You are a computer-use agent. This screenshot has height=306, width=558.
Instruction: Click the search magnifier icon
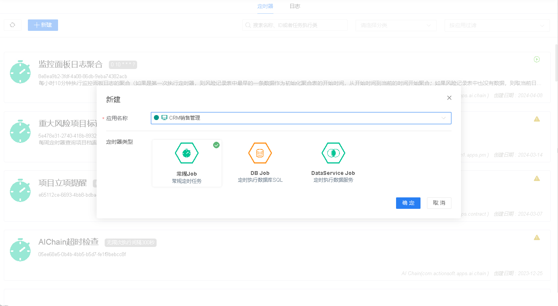tap(248, 26)
